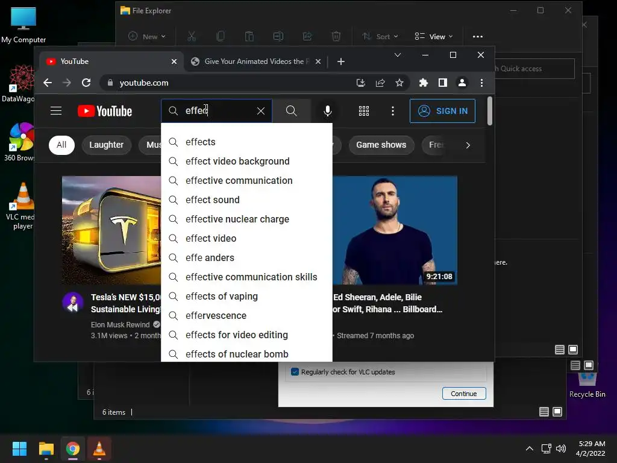Choose suggestion 'effective nuclear charge'

pyautogui.click(x=246, y=219)
